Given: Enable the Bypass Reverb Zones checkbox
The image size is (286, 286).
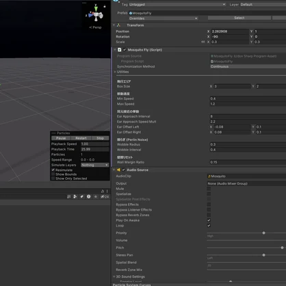Looking at the screenshot, I should tap(209, 215).
